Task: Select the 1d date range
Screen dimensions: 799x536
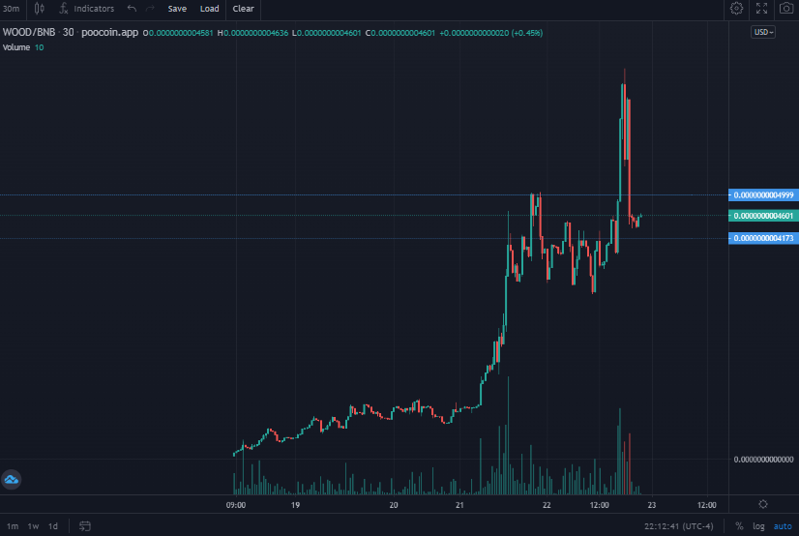Action: pos(53,526)
